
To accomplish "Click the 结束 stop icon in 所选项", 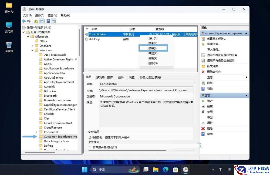I will click(x=203, y=106).
